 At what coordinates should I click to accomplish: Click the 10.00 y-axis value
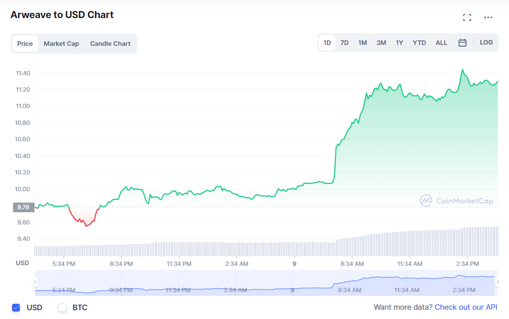pyautogui.click(x=23, y=189)
